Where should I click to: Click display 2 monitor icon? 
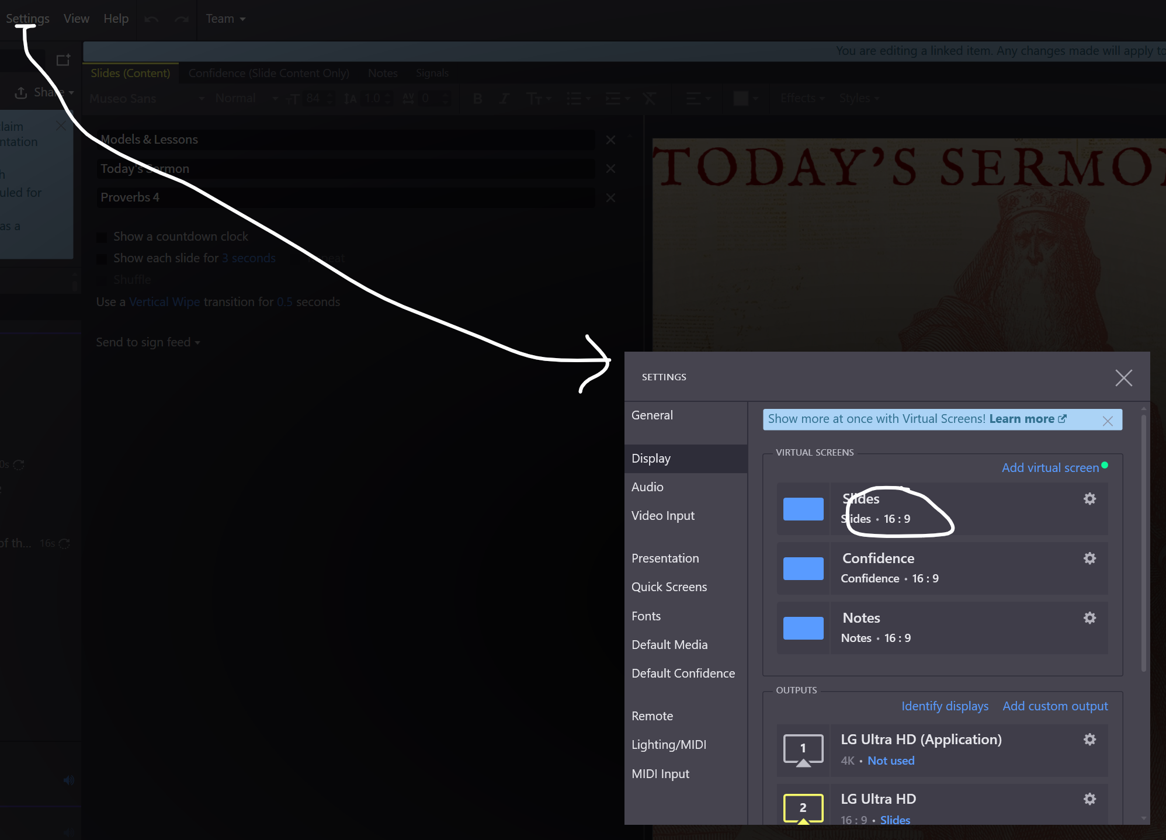(x=803, y=808)
